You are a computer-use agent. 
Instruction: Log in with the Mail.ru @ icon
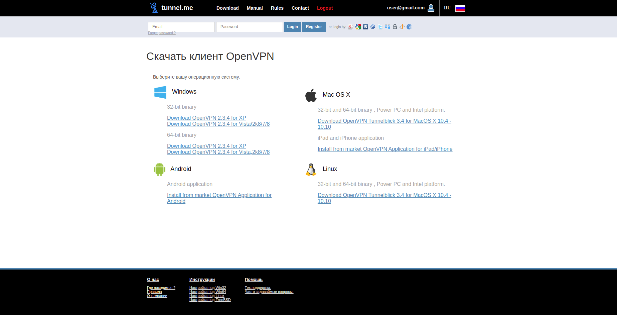373,27
